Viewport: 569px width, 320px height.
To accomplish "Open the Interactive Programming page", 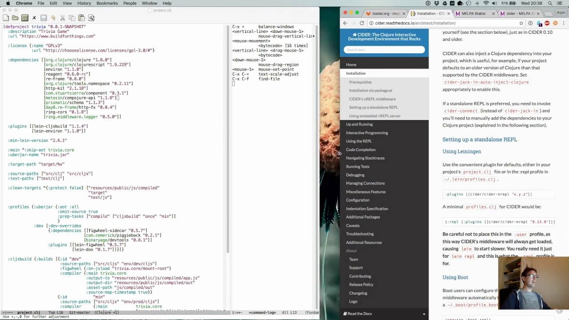I will [367, 133].
